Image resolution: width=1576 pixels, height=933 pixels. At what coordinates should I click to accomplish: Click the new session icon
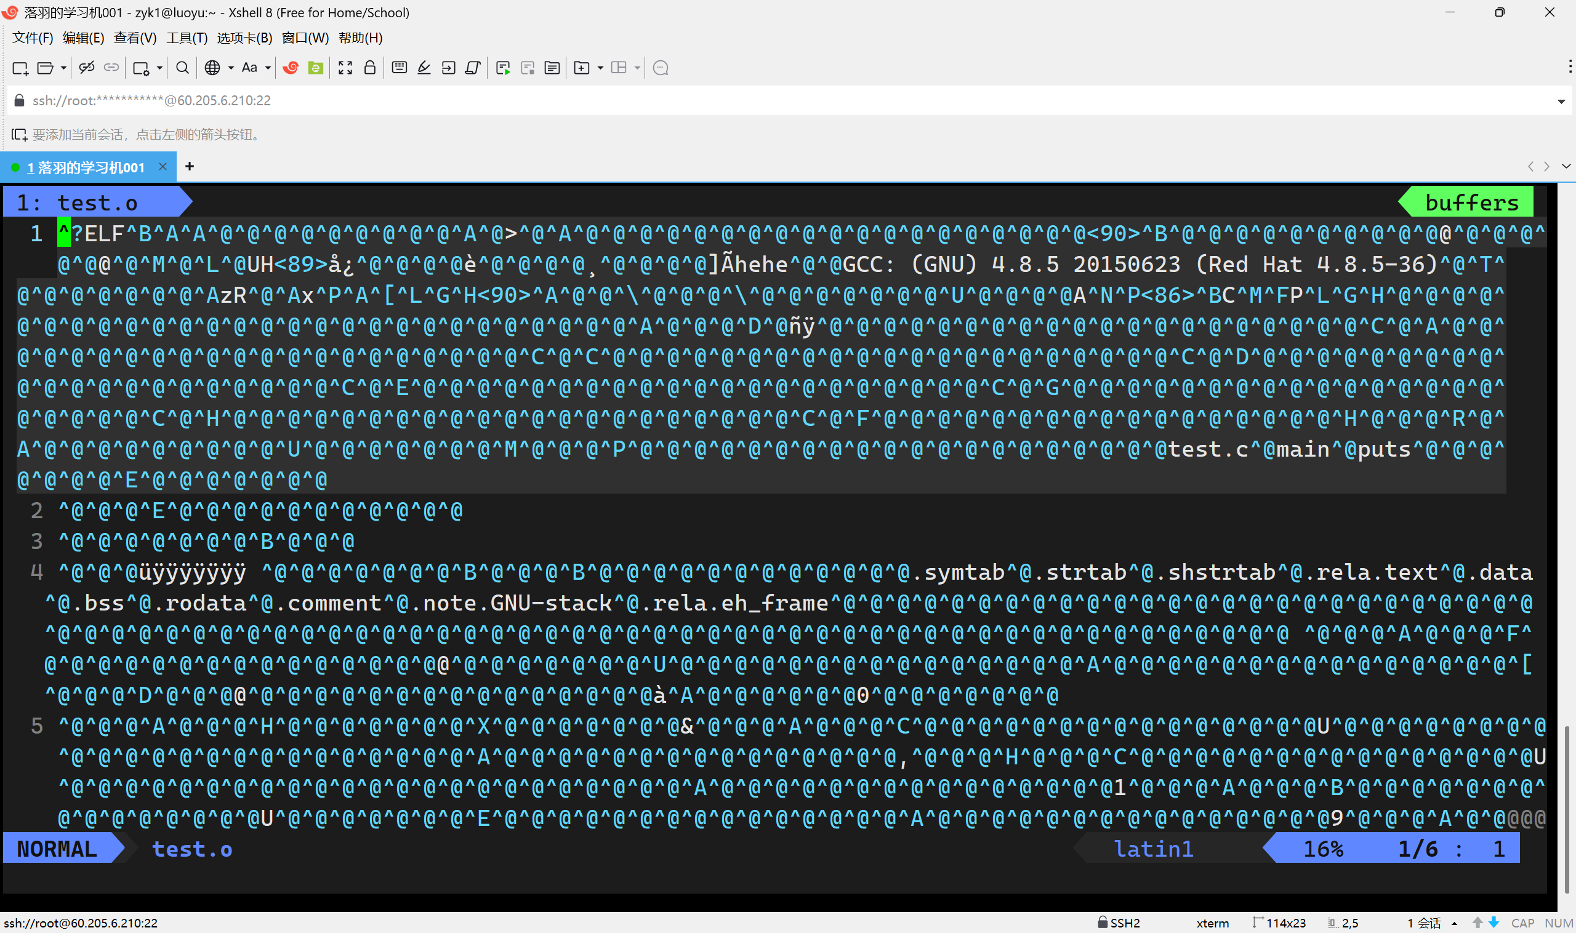(x=20, y=68)
